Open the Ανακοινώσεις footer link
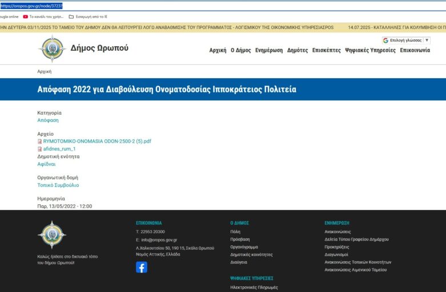This screenshot has width=446, height=292. [x=337, y=232]
